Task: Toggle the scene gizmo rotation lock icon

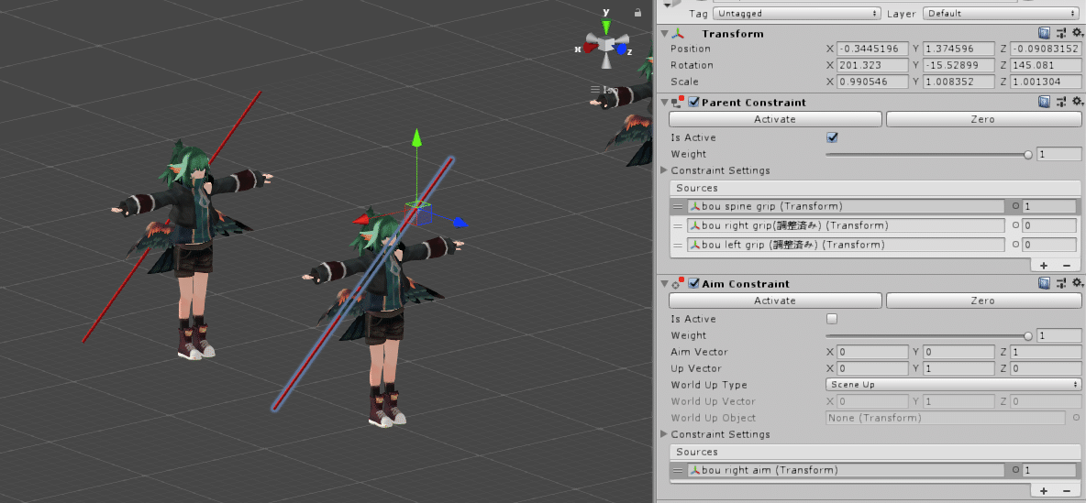Action: tap(637, 12)
